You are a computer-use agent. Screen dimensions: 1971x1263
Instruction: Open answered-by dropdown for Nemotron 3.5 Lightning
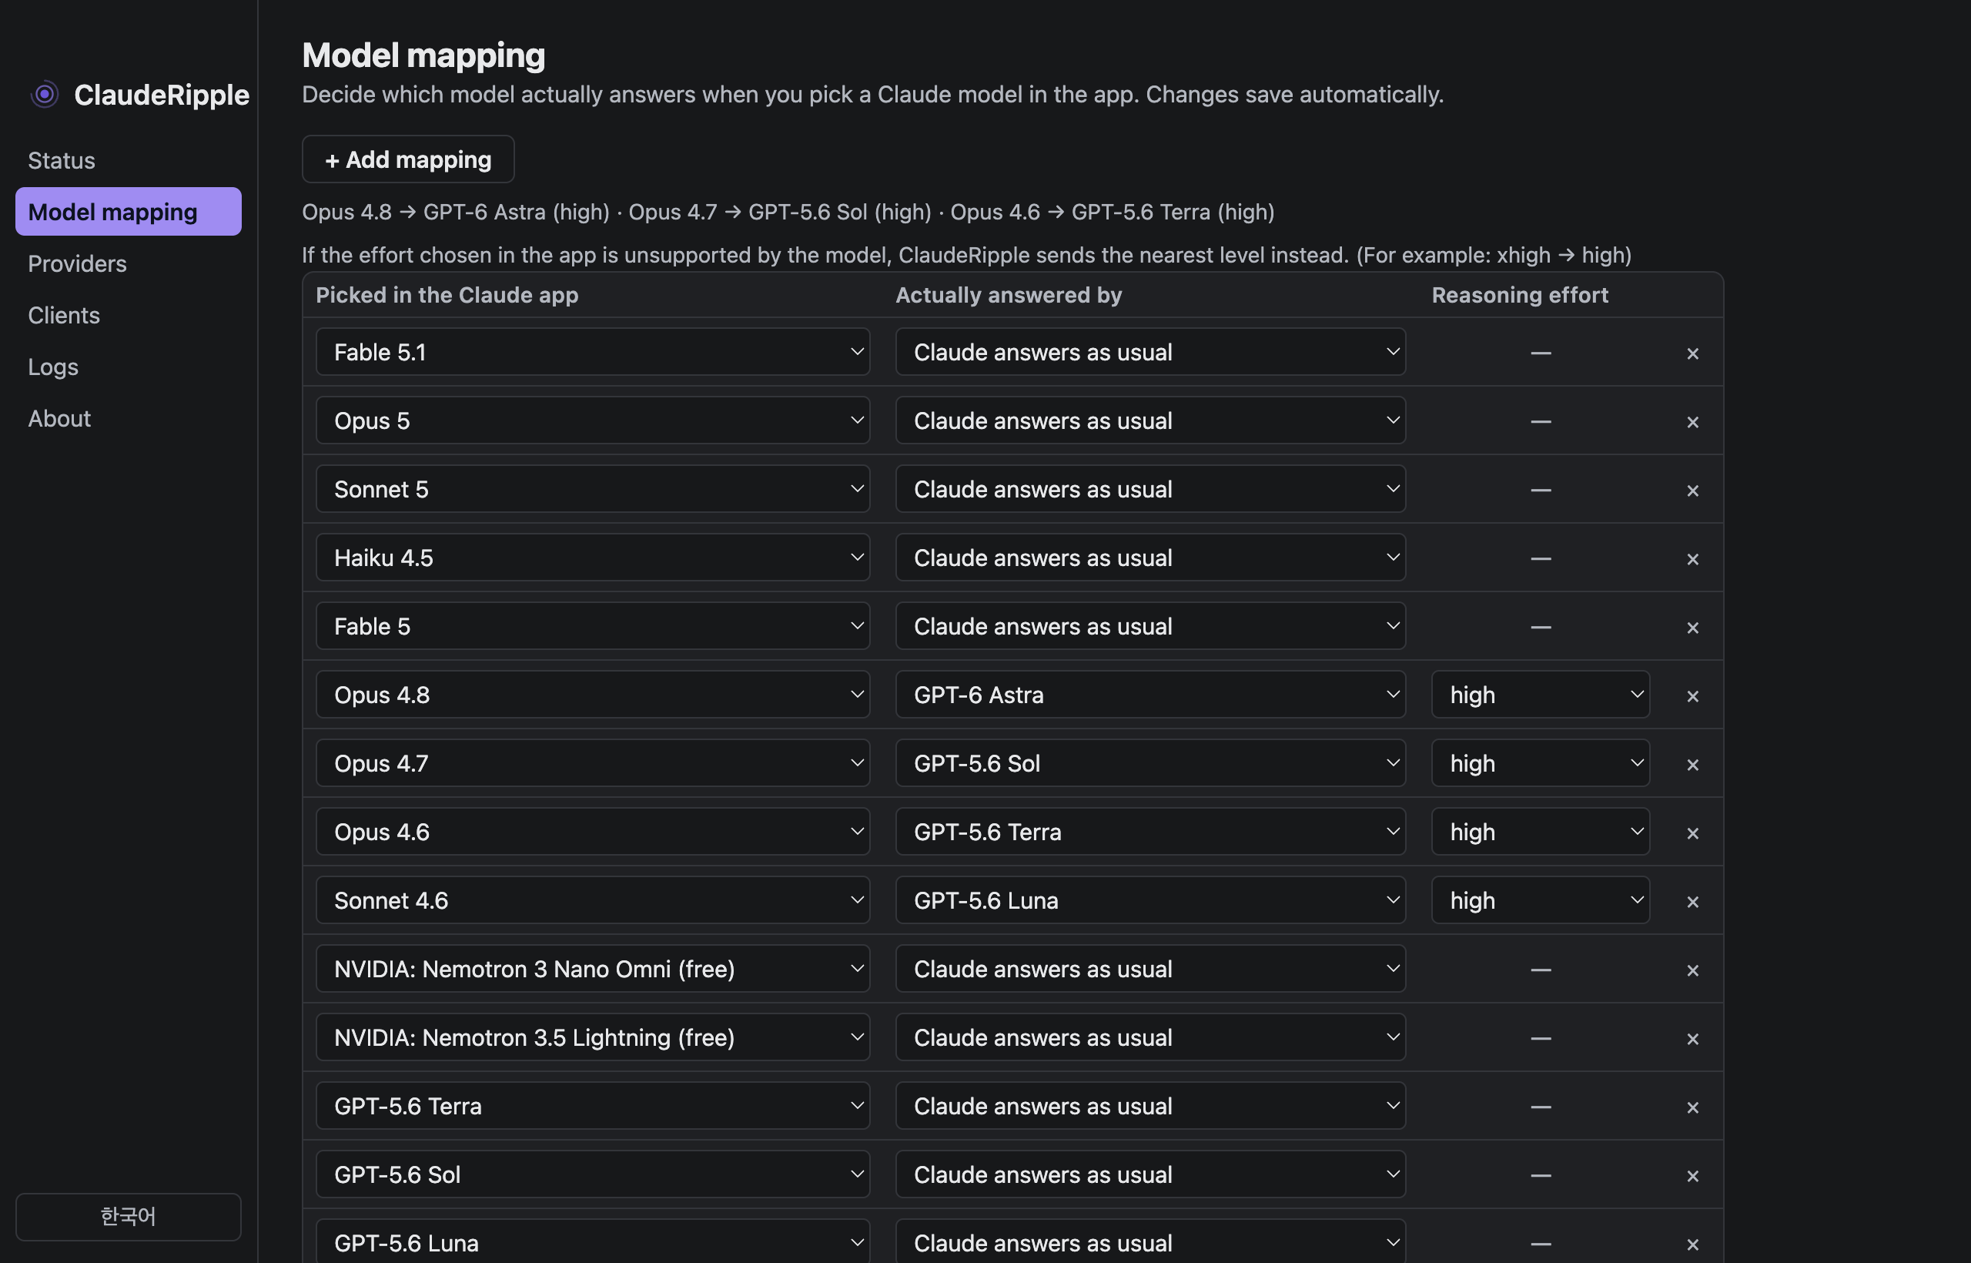pos(1150,1037)
